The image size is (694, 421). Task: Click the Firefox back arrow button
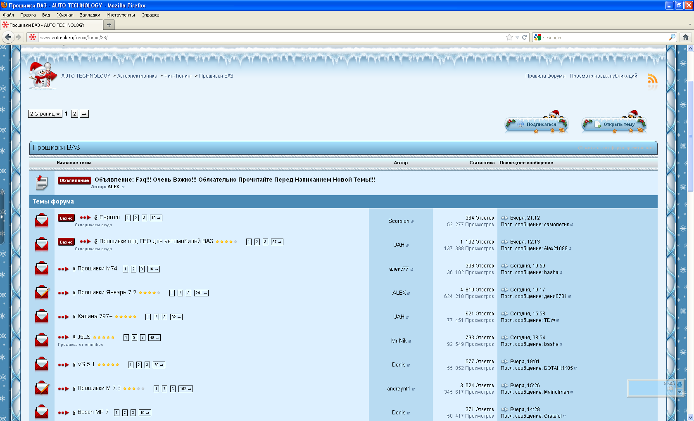point(8,37)
